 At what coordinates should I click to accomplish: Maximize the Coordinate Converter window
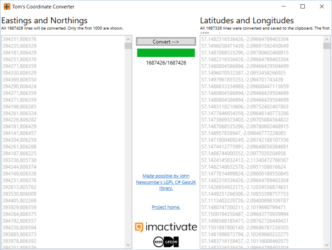(x=303, y=7)
